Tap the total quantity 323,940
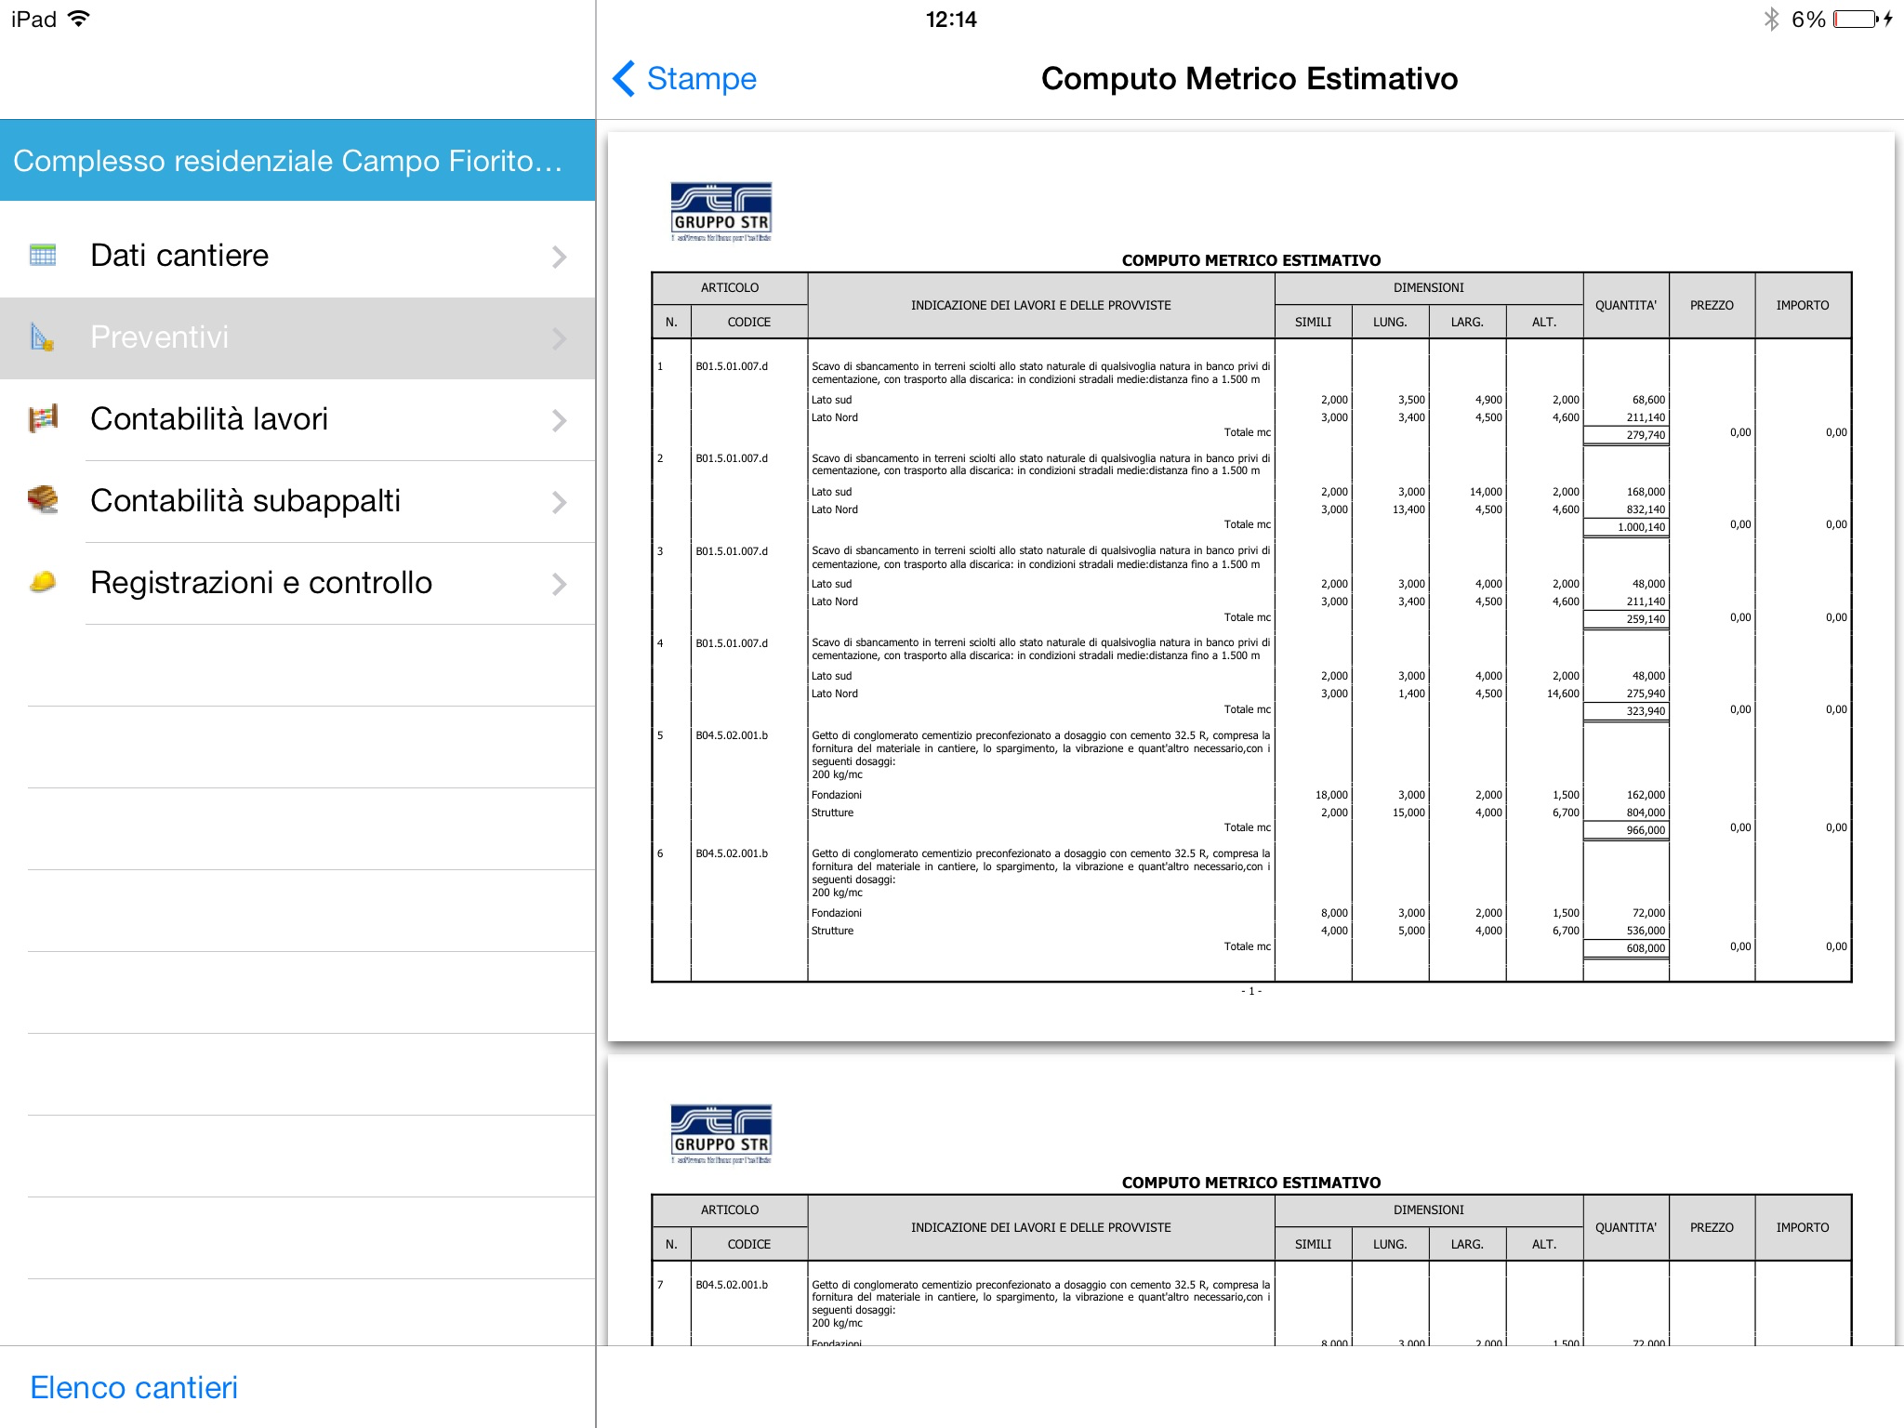Screen dimensions: 1904x1428 pos(1646,711)
